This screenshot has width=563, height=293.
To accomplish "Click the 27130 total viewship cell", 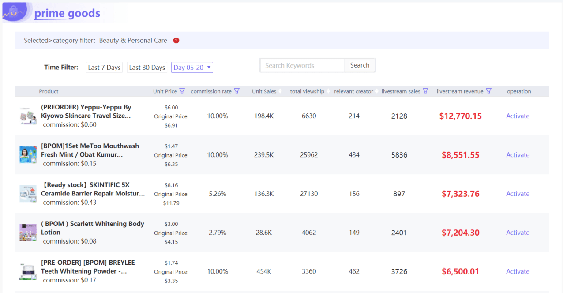I will click(x=309, y=194).
